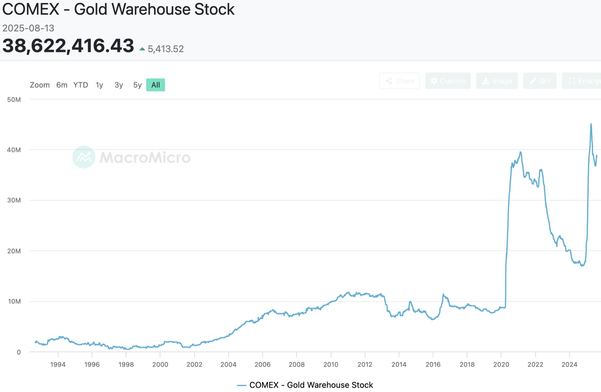Click the green up-arrow change indicator

pyautogui.click(x=142, y=49)
